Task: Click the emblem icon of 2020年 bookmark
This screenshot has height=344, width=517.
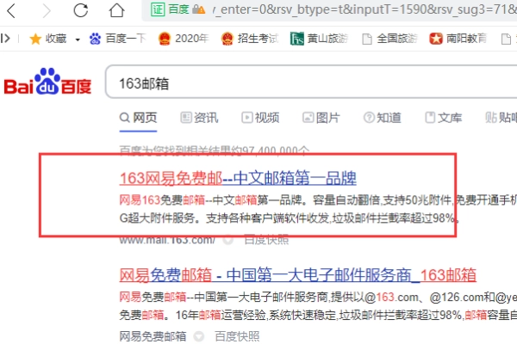Action: pos(165,39)
